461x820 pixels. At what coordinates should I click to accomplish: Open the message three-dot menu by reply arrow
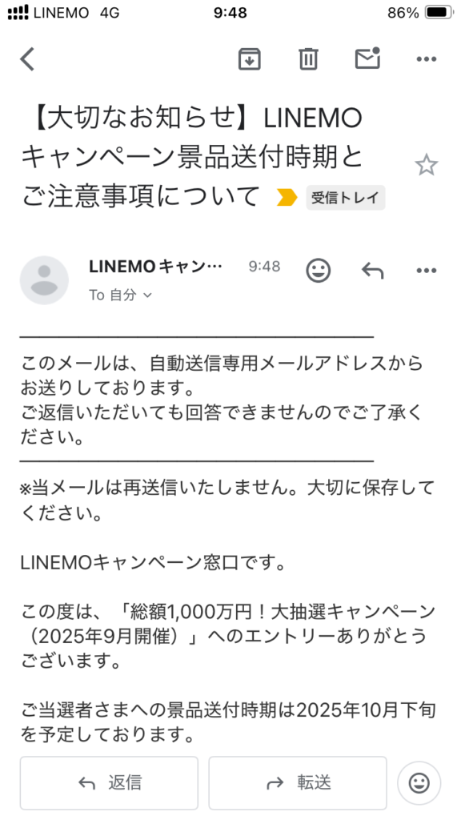(x=426, y=271)
